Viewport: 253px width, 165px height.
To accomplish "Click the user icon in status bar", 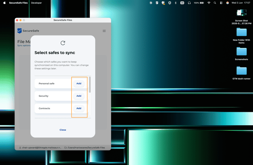I will [20, 148].
